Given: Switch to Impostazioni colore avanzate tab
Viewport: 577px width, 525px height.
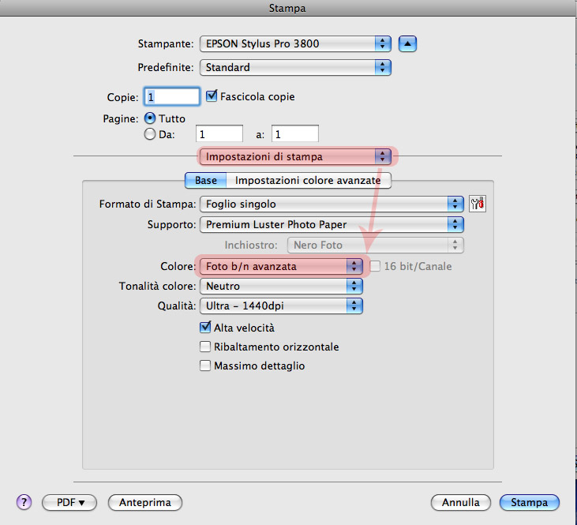Looking at the screenshot, I should coord(309,181).
